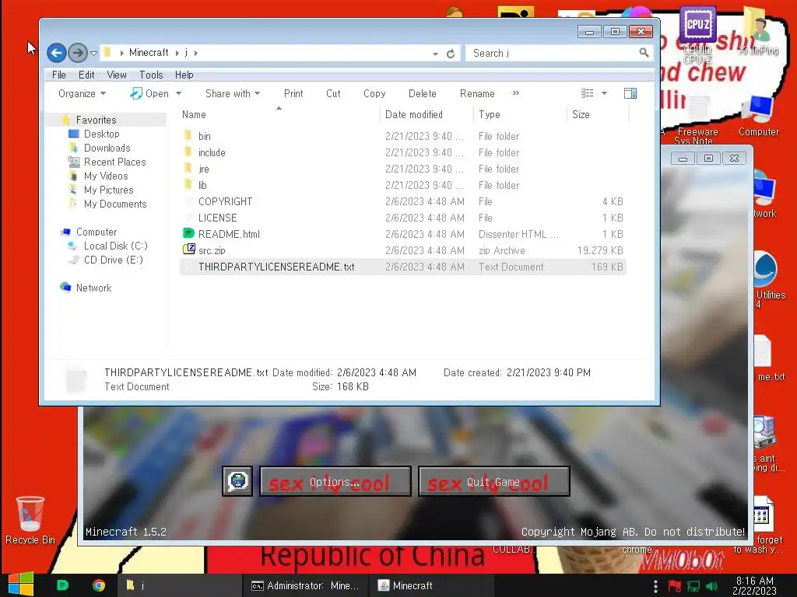The height and width of the screenshot is (597, 797).
Task: Open CPU-Z desktop icon
Action: click(x=698, y=34)
